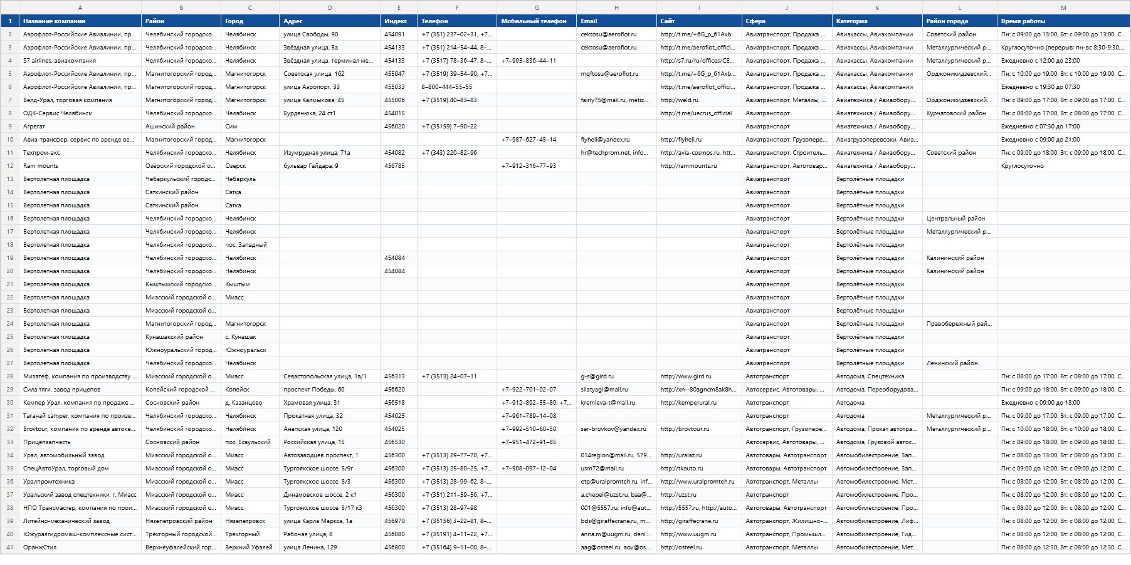Select address 'Анапская улица, 120'

coord(330,428)
